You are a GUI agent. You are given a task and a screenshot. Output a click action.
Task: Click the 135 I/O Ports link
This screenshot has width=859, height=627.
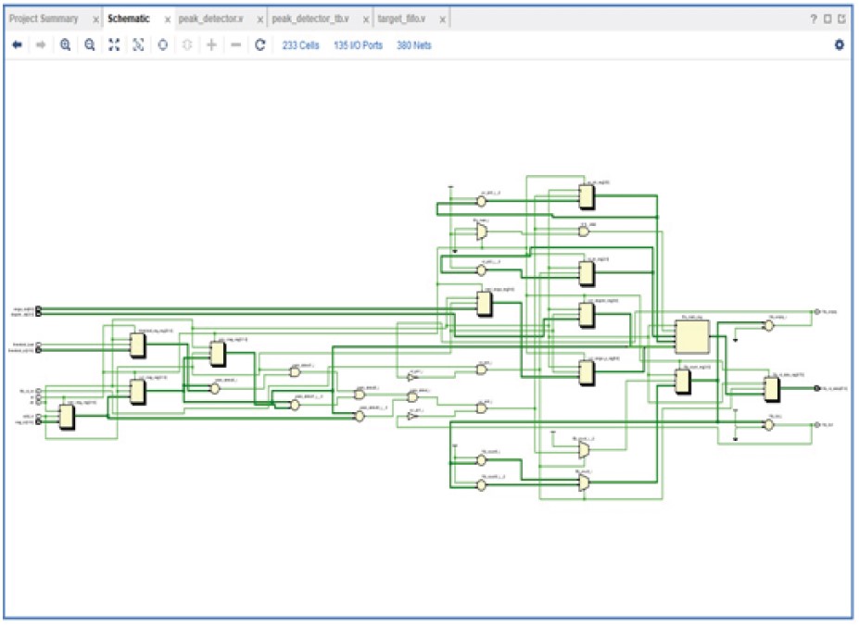[x=358, y=45]
